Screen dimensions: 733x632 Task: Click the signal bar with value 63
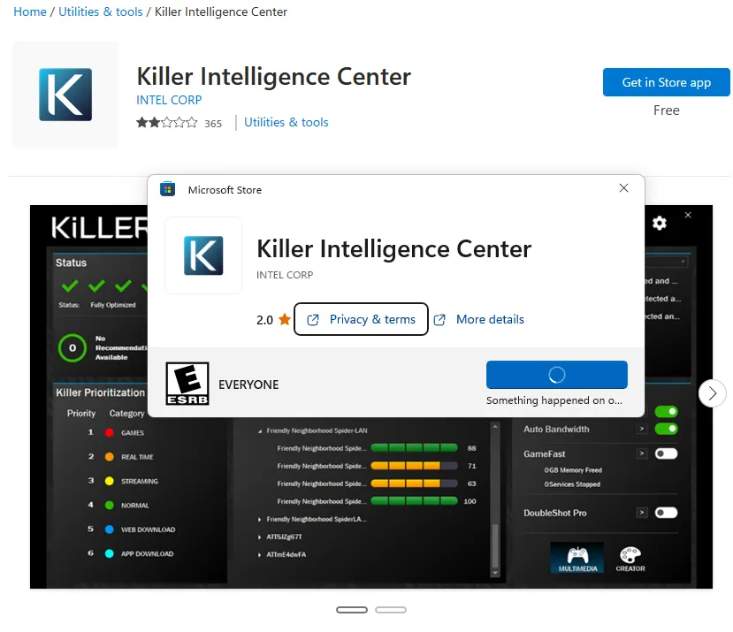(x=414, y=484)
